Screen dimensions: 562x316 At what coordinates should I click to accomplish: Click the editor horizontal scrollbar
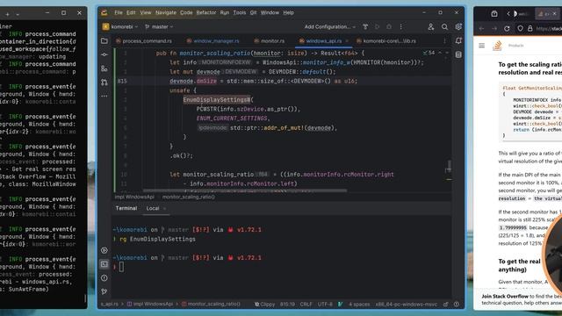point(245,190)
